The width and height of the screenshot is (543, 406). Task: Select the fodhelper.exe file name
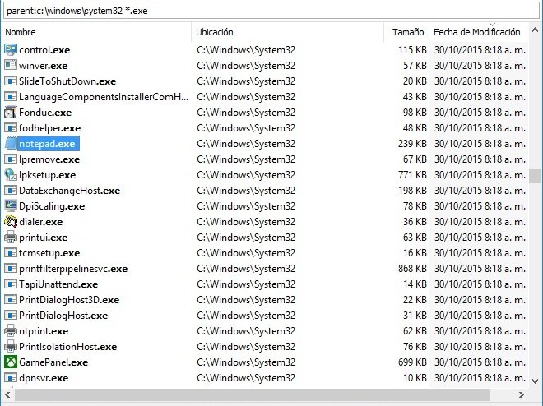pyautogui.click(x=50, y=128)
